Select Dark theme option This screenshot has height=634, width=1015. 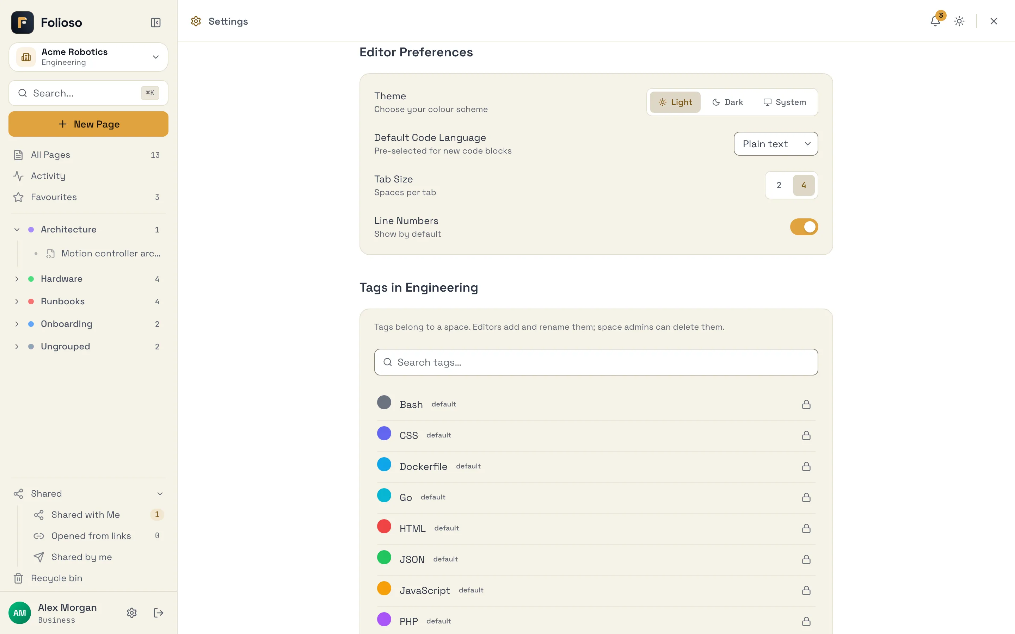pos(727,102)
